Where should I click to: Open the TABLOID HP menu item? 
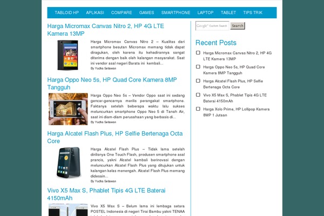[x=67, y=12]
